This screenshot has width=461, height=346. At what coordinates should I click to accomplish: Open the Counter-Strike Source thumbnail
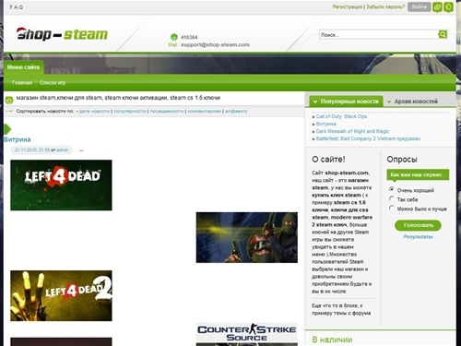coord(247,334)
